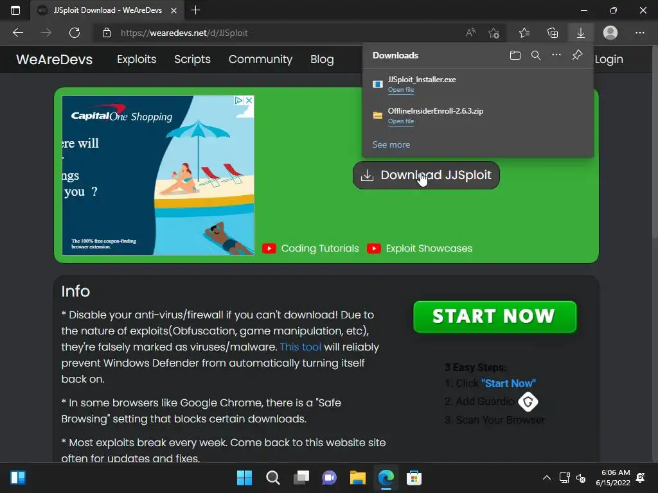658x493 pixels.
Task: Click the This tool link
Action: 301,347
